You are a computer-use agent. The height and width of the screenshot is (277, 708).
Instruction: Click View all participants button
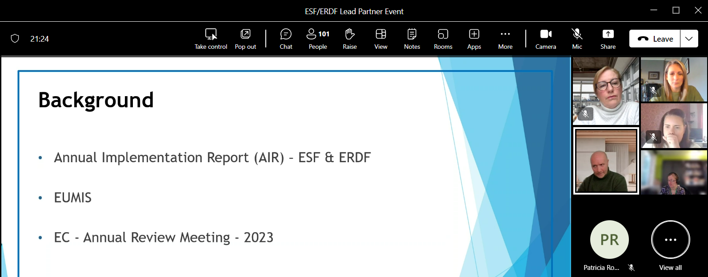click(x=670, y=240)
